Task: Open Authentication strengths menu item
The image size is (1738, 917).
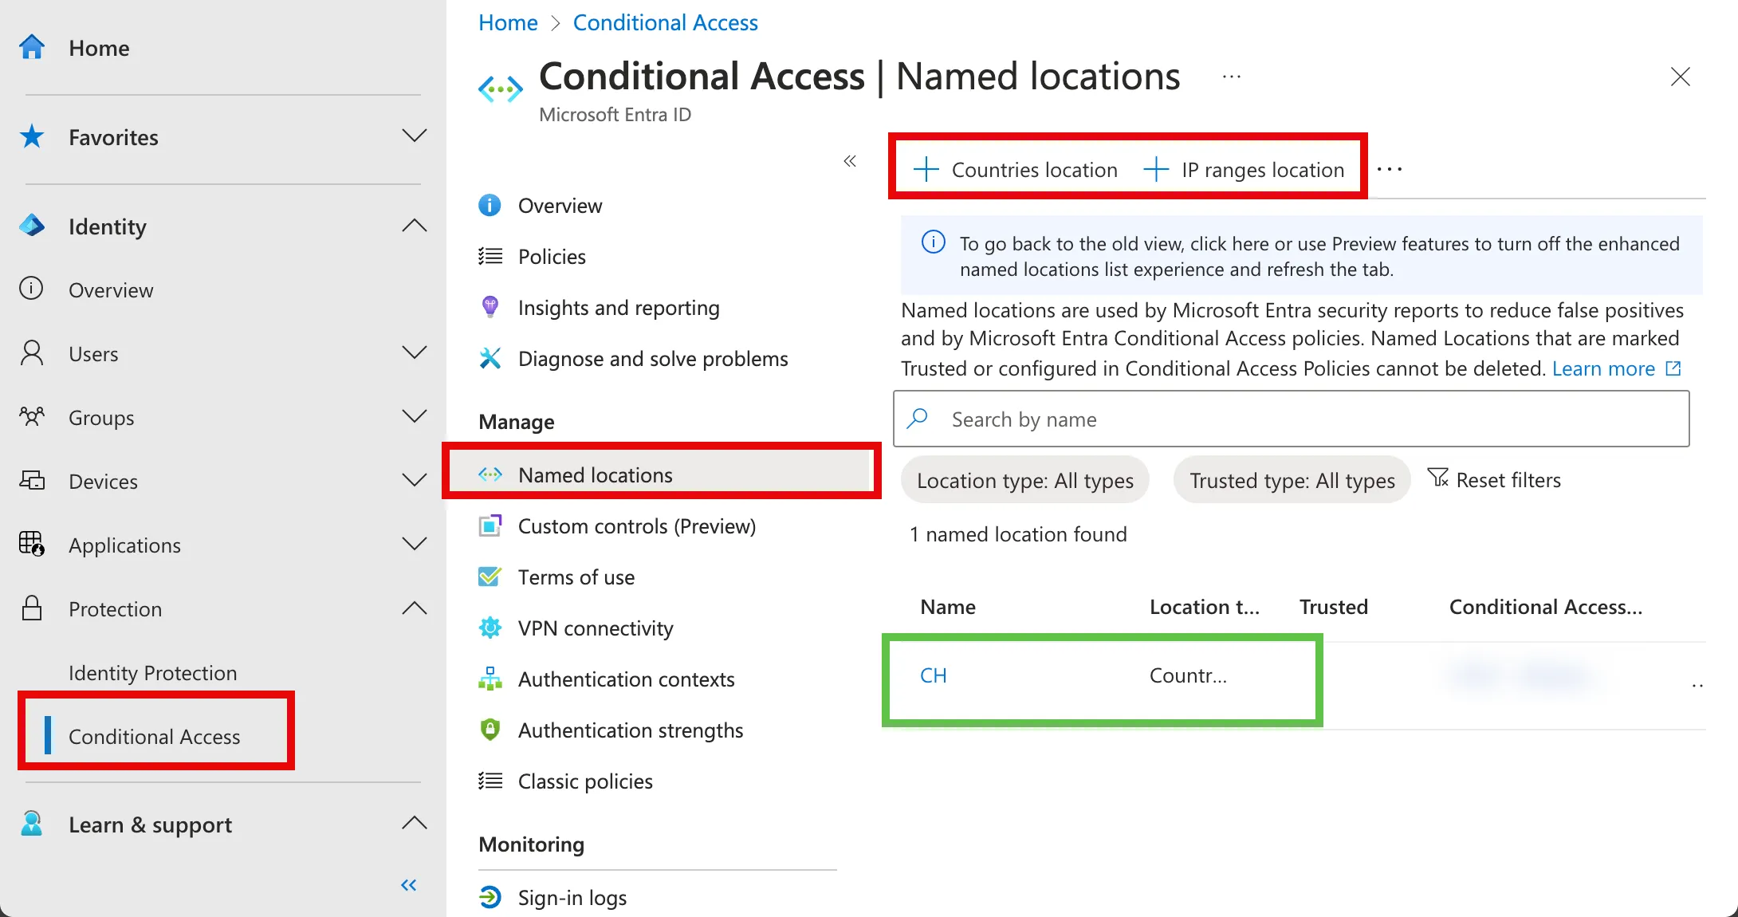Action: point(631,730)
